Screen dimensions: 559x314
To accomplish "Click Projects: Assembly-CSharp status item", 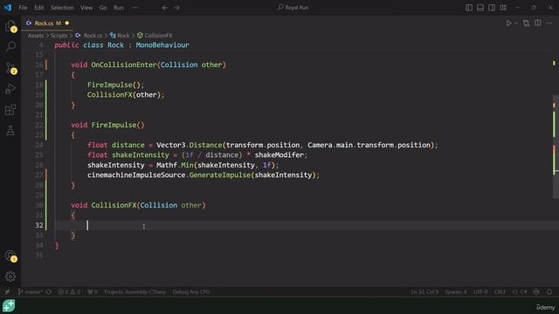I will pyautogui.click(x=135, y=292).
